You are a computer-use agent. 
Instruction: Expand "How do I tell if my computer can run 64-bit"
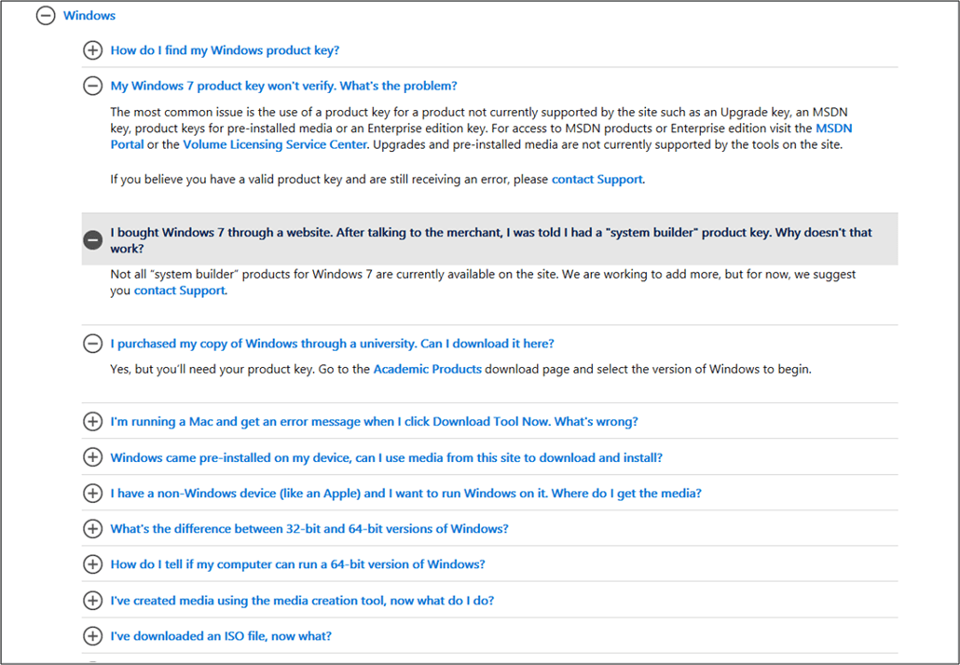point(92,563)
